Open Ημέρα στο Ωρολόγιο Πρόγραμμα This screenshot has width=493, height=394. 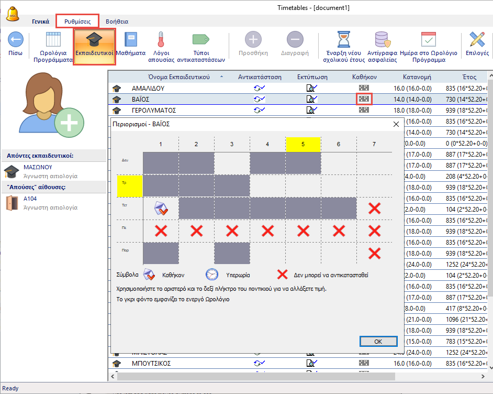pyautogui.click(x=429, y=47)
